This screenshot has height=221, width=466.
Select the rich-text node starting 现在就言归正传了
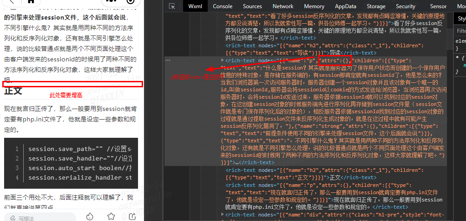tap(334, 196)
